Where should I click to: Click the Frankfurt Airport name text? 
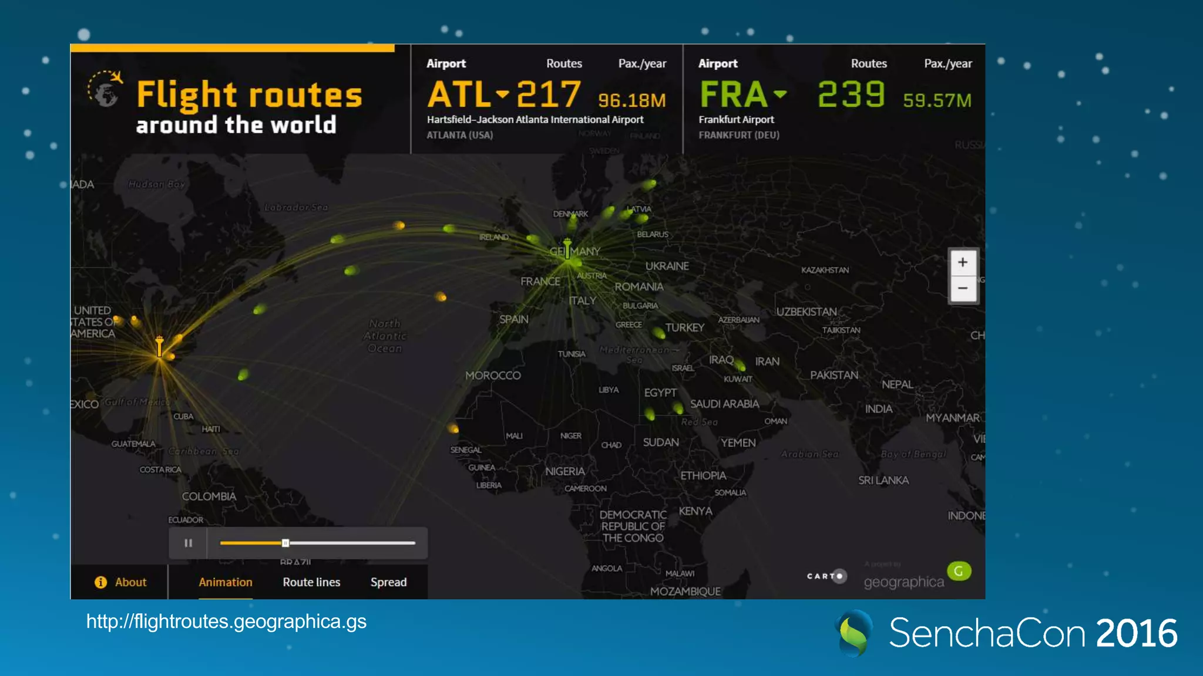click(x=736, y=119)
